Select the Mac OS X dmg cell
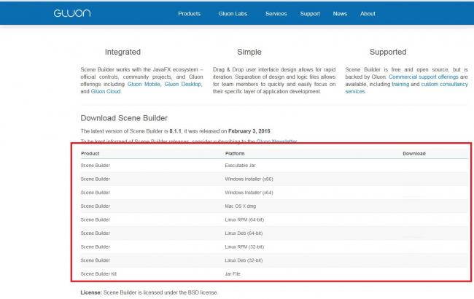 coord(241,206)
